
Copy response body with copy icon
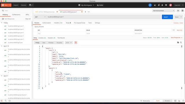point(178,42)
